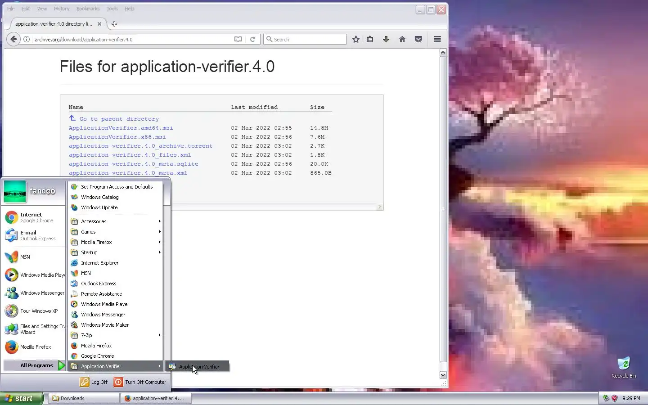Start Tour Windows XP

34,311
